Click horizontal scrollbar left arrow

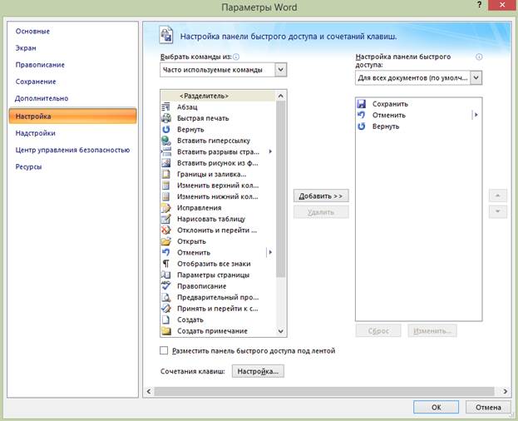point(149,392)
